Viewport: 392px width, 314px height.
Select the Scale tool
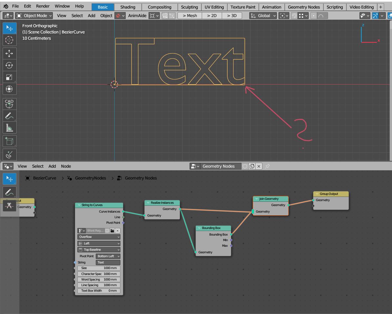tap(10, 77)
